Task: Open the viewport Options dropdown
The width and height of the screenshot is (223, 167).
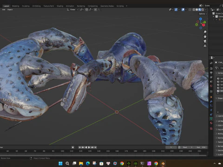Action: pos(203,14)
